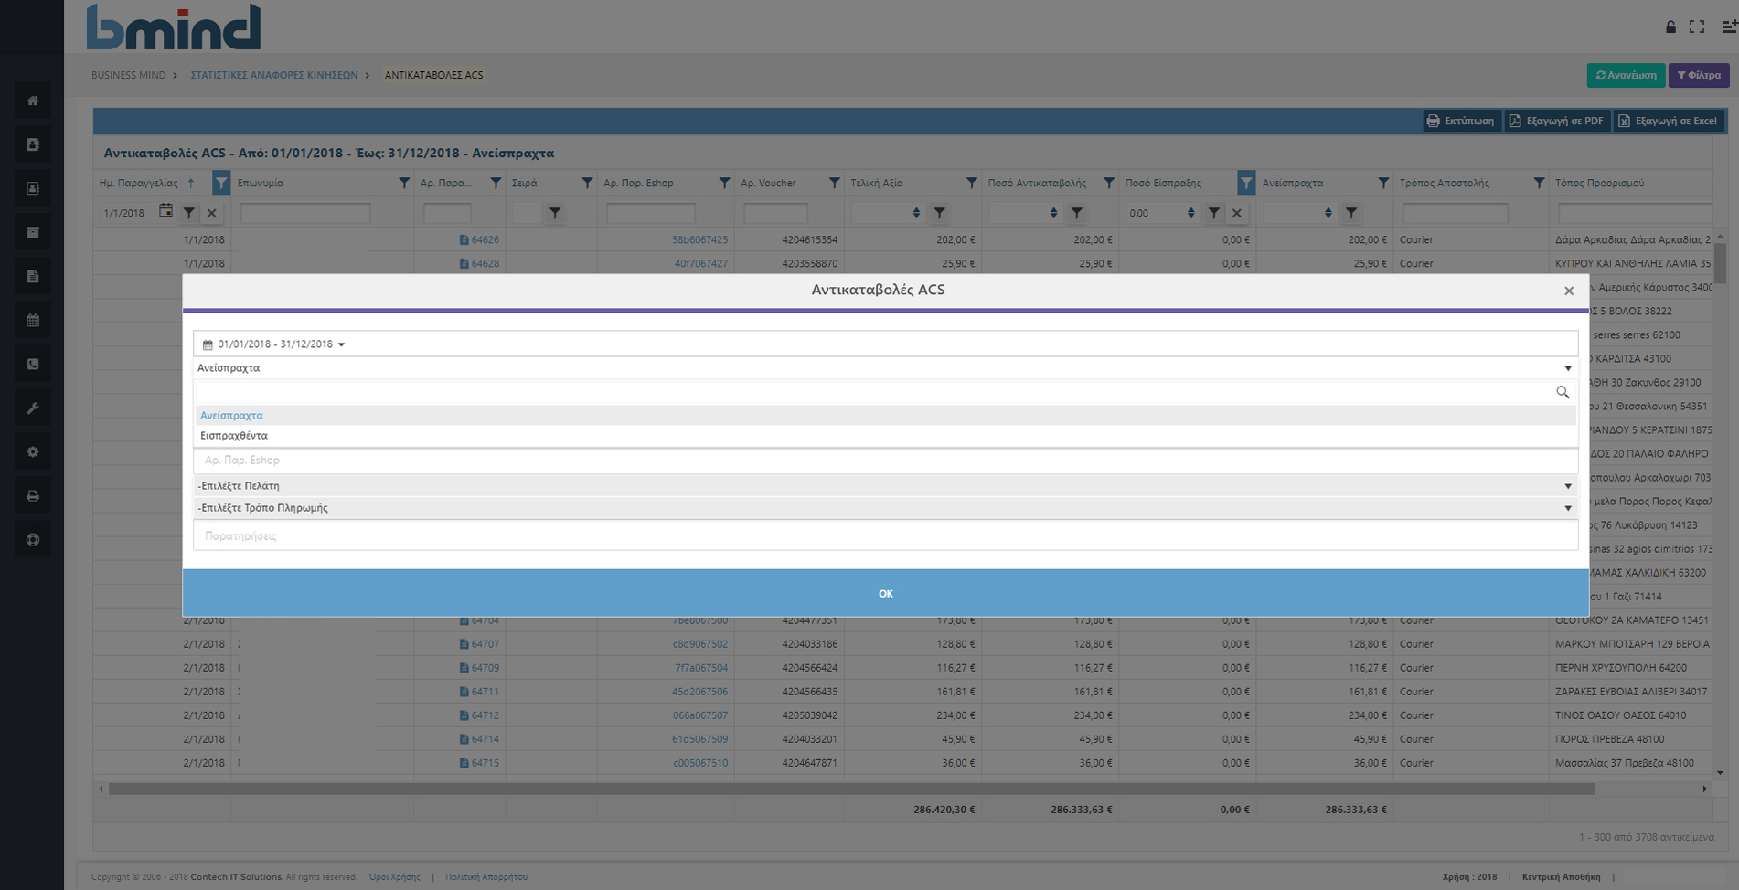The width and height of the screenshot is (1739, 890).
Task: Click document icon for order 64709
Action: tap(464, 668)
